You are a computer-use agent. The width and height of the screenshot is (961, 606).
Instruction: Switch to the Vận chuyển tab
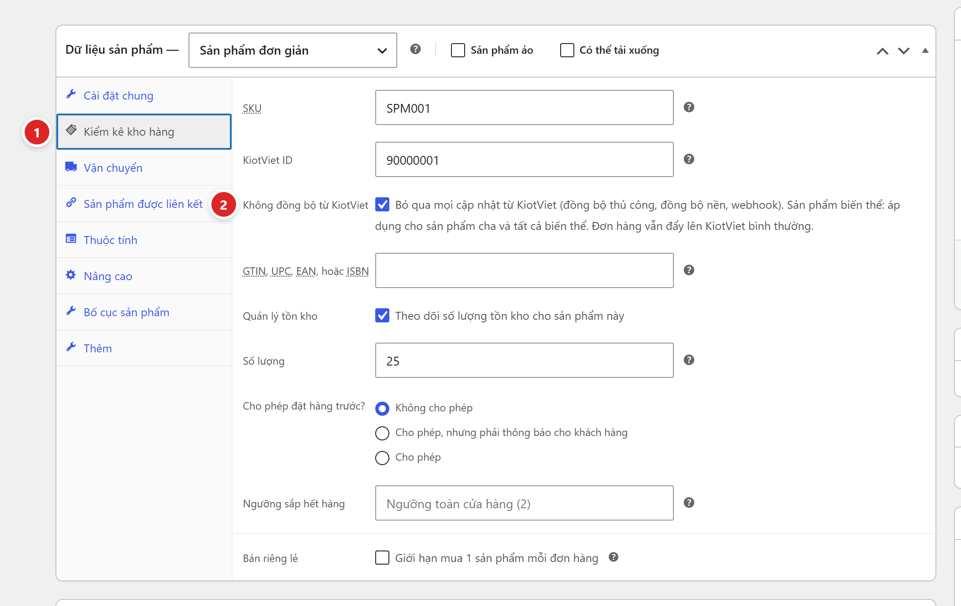click(144, 168)
